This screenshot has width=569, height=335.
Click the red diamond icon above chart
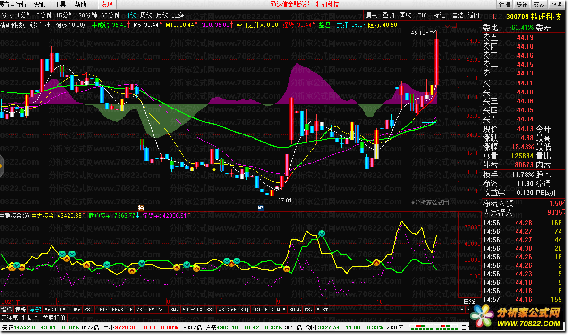[x=447, y=25]
